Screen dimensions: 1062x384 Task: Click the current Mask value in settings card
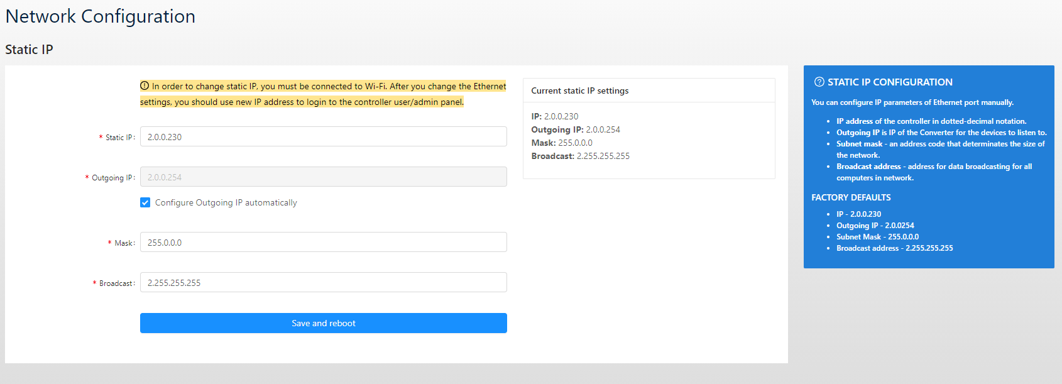(575, 143)
